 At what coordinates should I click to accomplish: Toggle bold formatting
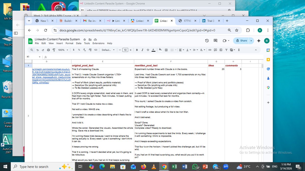point(137,50)
